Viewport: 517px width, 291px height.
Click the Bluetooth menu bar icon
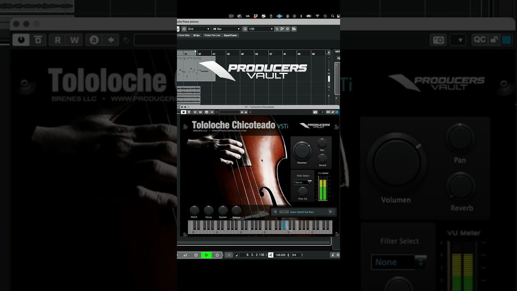(x=301, y=16)
